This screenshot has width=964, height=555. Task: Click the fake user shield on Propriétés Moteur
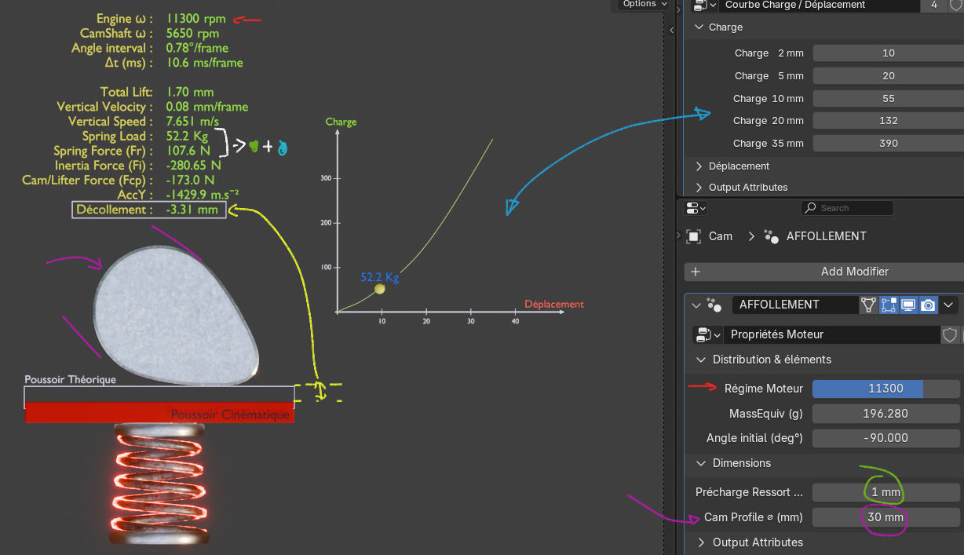pyautogui.click(x=950, y=335)
